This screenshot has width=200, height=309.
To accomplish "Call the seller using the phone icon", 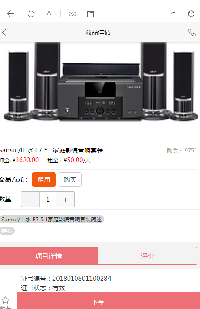I will pyautogui.click(x=191, y=32).
